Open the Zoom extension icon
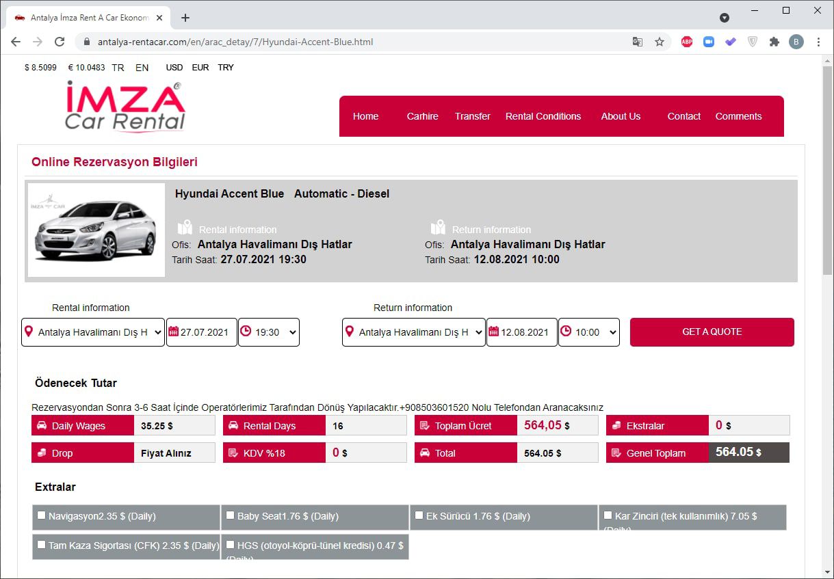Screen dimensions: 834x579 (709, 42)
